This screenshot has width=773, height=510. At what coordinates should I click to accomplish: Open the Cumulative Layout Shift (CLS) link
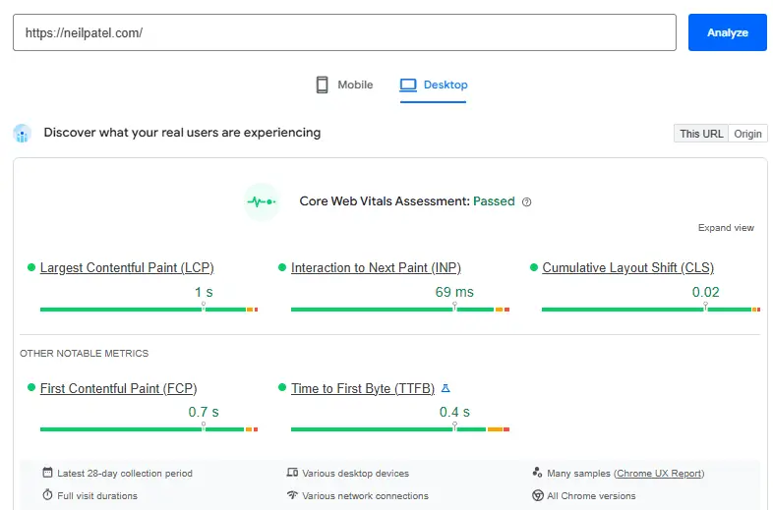(628, 267)
